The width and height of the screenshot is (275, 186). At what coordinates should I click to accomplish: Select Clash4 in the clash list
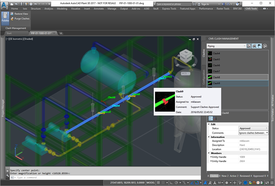pos(238,54)
